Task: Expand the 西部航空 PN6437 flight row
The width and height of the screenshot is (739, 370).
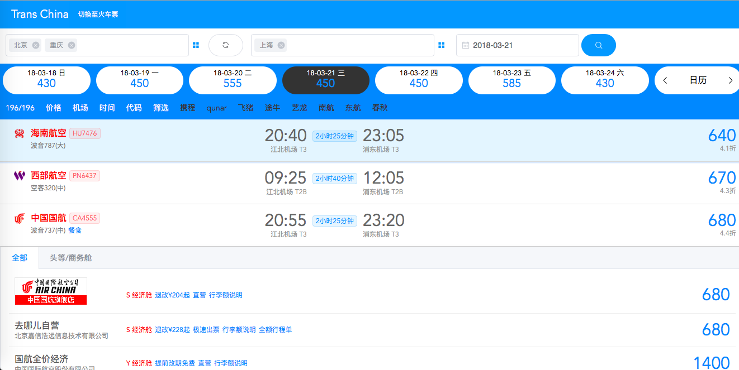Action: [x=369, y=183]
